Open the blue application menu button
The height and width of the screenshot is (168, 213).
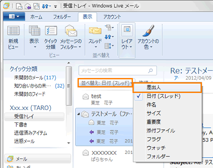point(14,17)
